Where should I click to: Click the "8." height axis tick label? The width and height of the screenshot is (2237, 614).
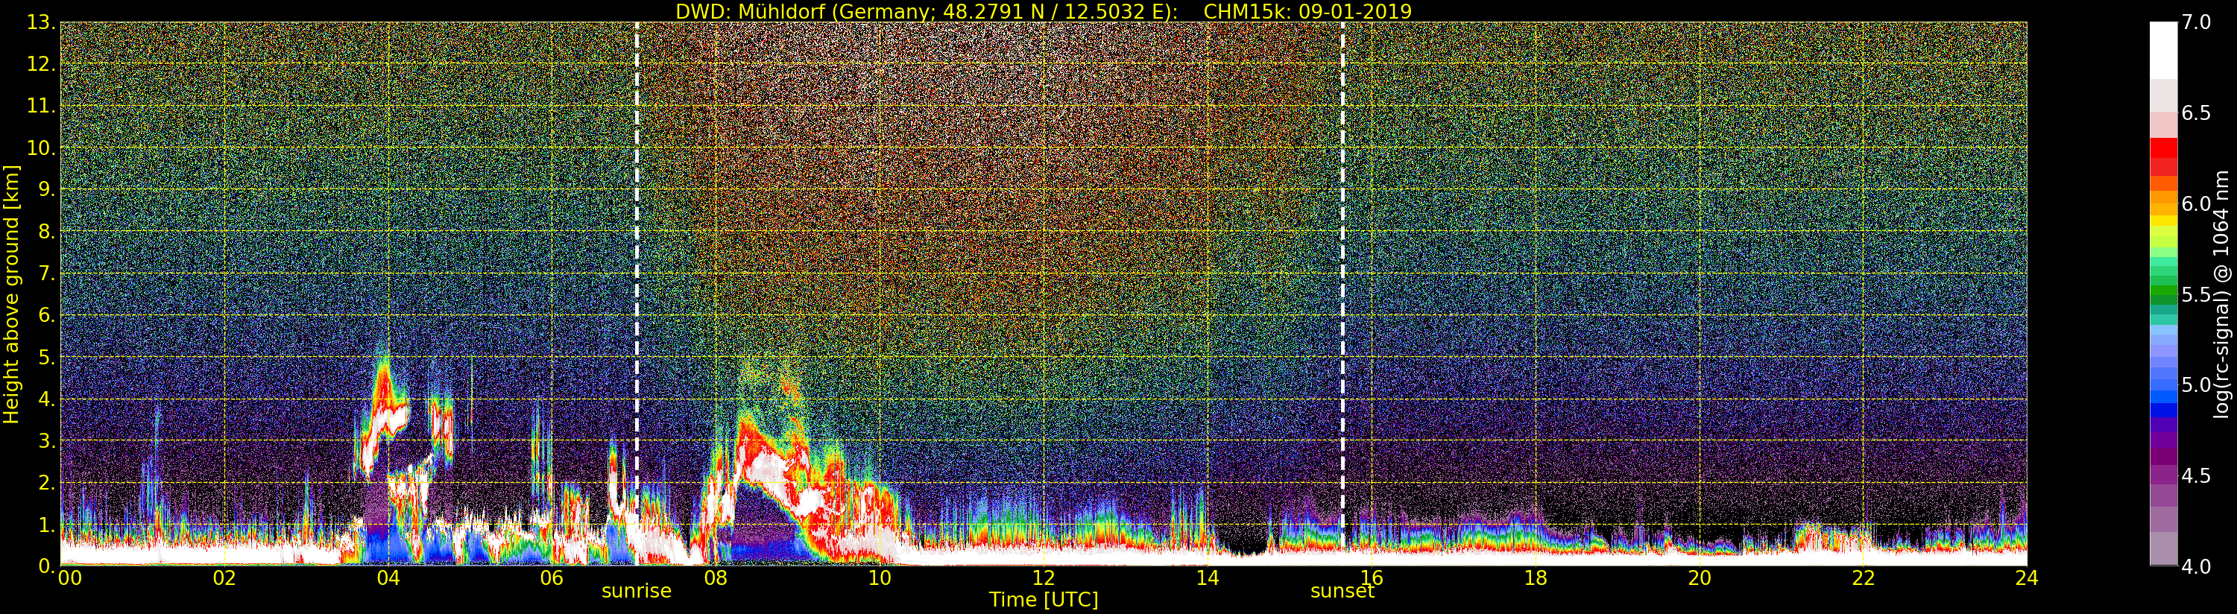47,232
